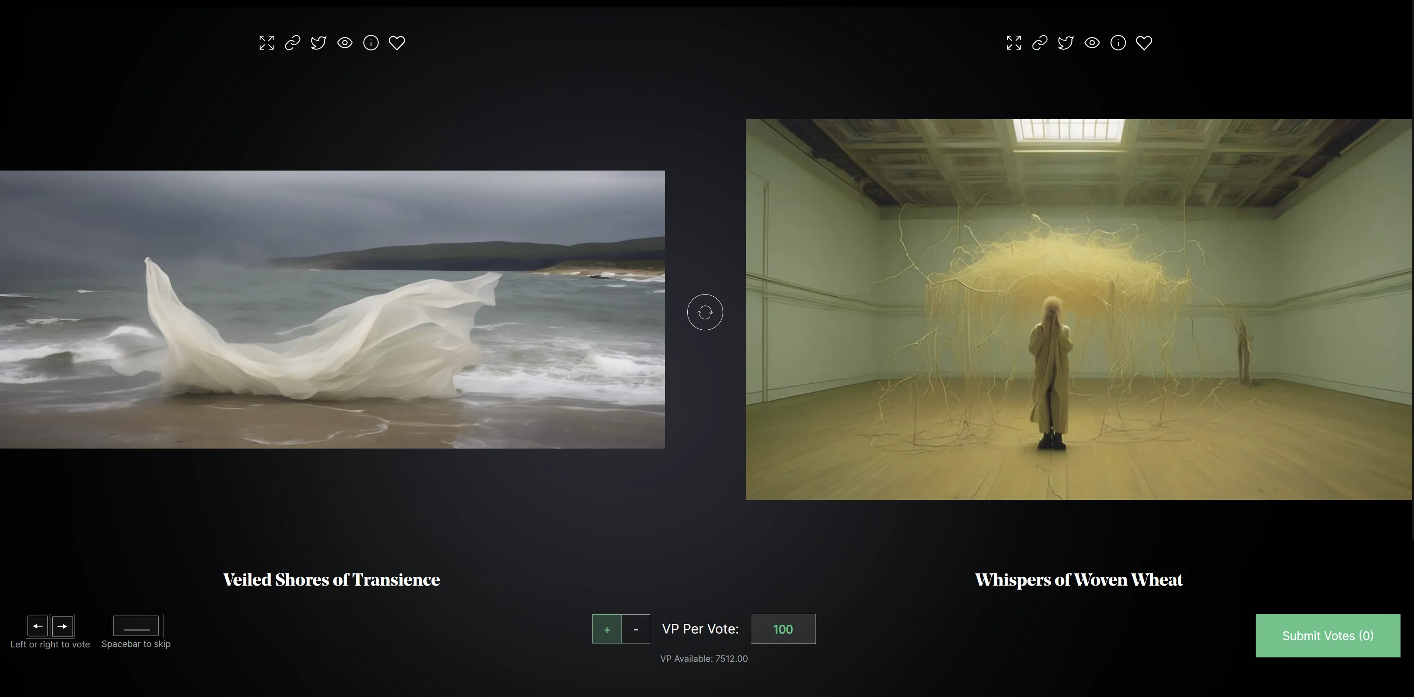
Task: Share right artwork on Twitter
Action: pyautogui.click(x=1066, y=43)
